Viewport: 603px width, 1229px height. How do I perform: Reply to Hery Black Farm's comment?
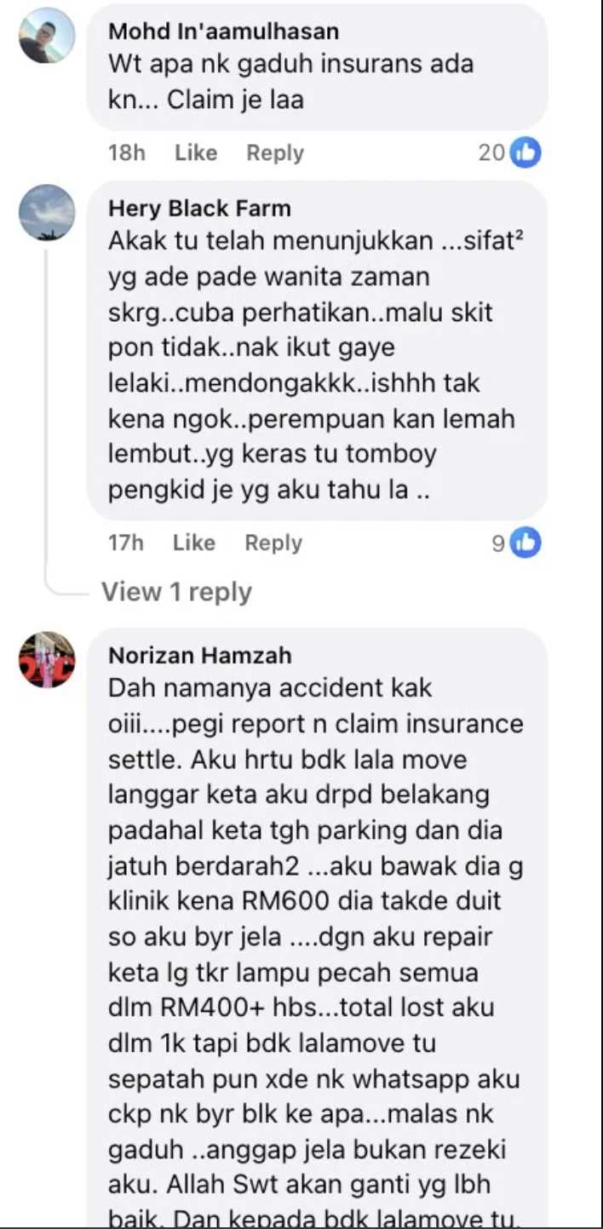(x=273, y=543)
